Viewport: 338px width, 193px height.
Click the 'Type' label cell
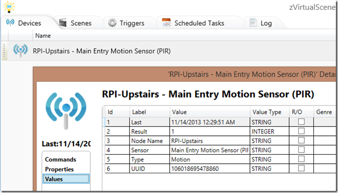(x=150, y=159)
